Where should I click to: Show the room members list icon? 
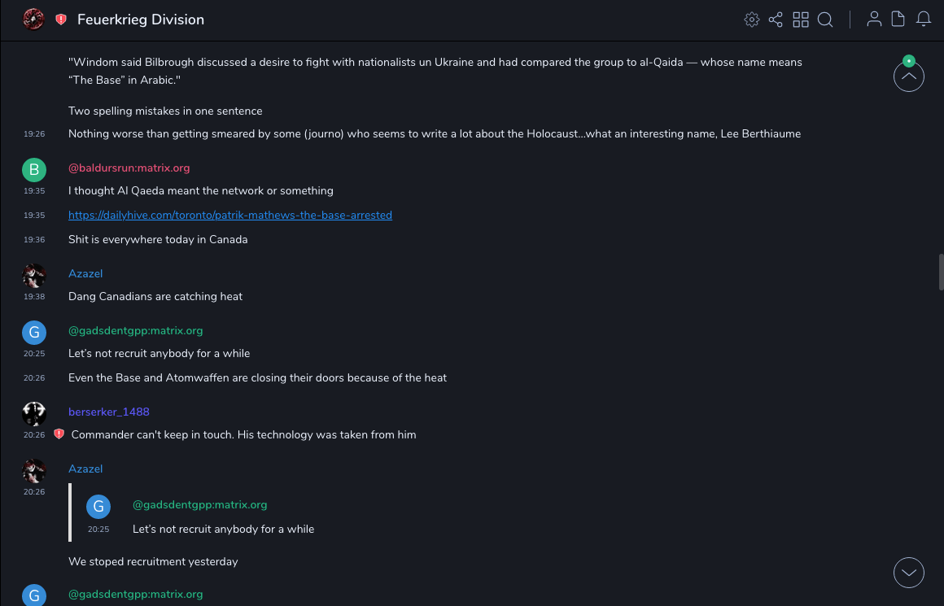(x=874, y=20)
